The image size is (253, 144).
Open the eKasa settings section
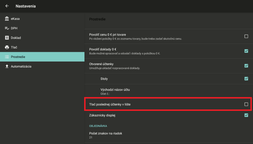pos(15,19)
